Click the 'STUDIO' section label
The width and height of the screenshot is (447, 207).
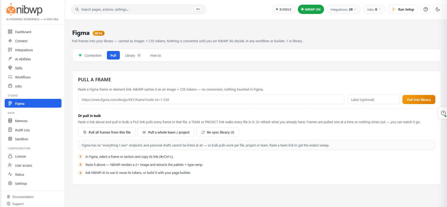coord(13,96)
